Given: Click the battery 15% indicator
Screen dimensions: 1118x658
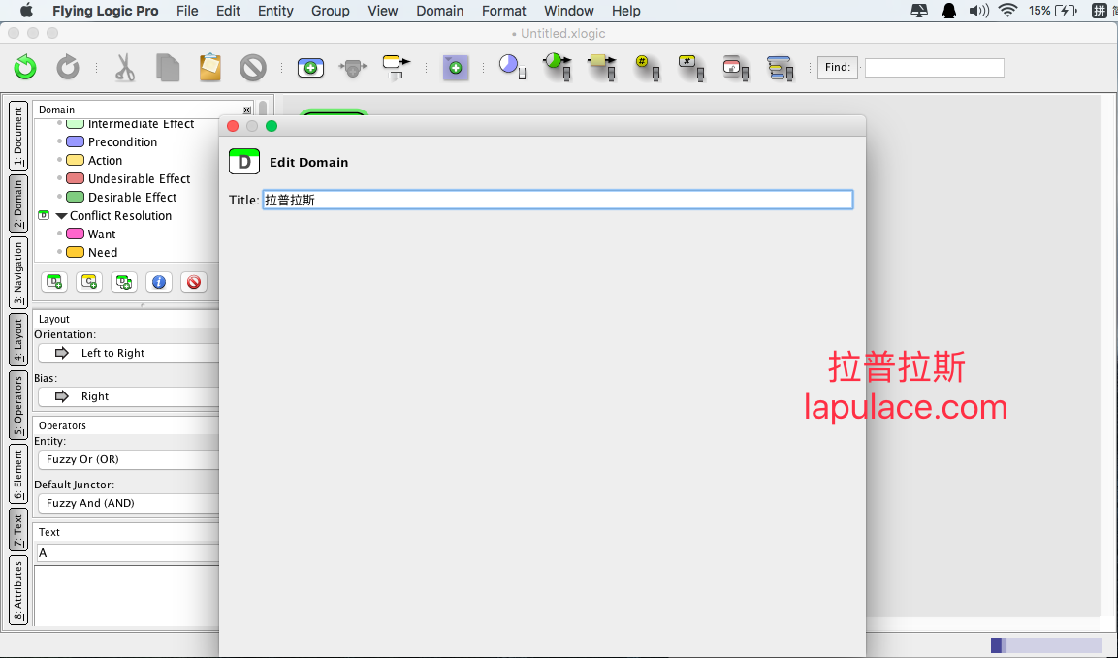Looking at the screenshot, I should coord(1053,11).
